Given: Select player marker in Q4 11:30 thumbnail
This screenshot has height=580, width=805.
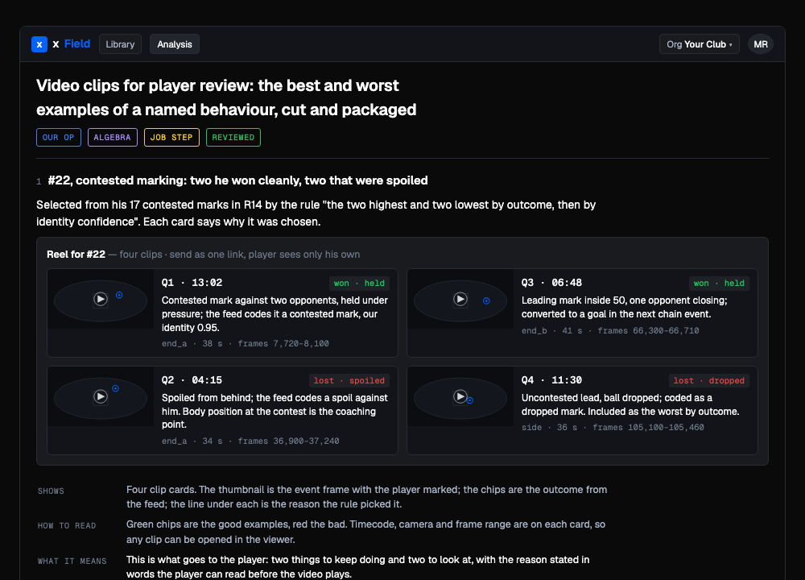Looking at the screenshot, I should [x=470, y=400].
